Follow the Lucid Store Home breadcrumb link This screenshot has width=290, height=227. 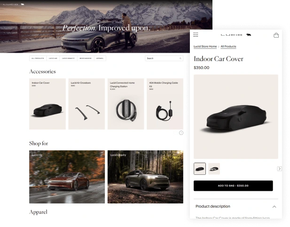(205, 47)
